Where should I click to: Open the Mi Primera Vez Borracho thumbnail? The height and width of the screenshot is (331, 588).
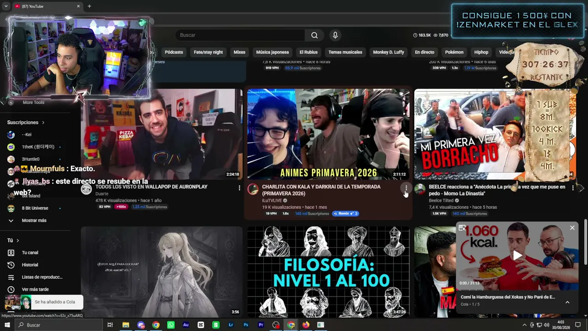(495, 134)
